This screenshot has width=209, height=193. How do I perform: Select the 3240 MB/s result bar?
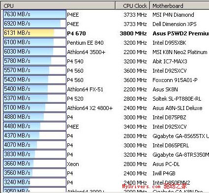point(34,182)
